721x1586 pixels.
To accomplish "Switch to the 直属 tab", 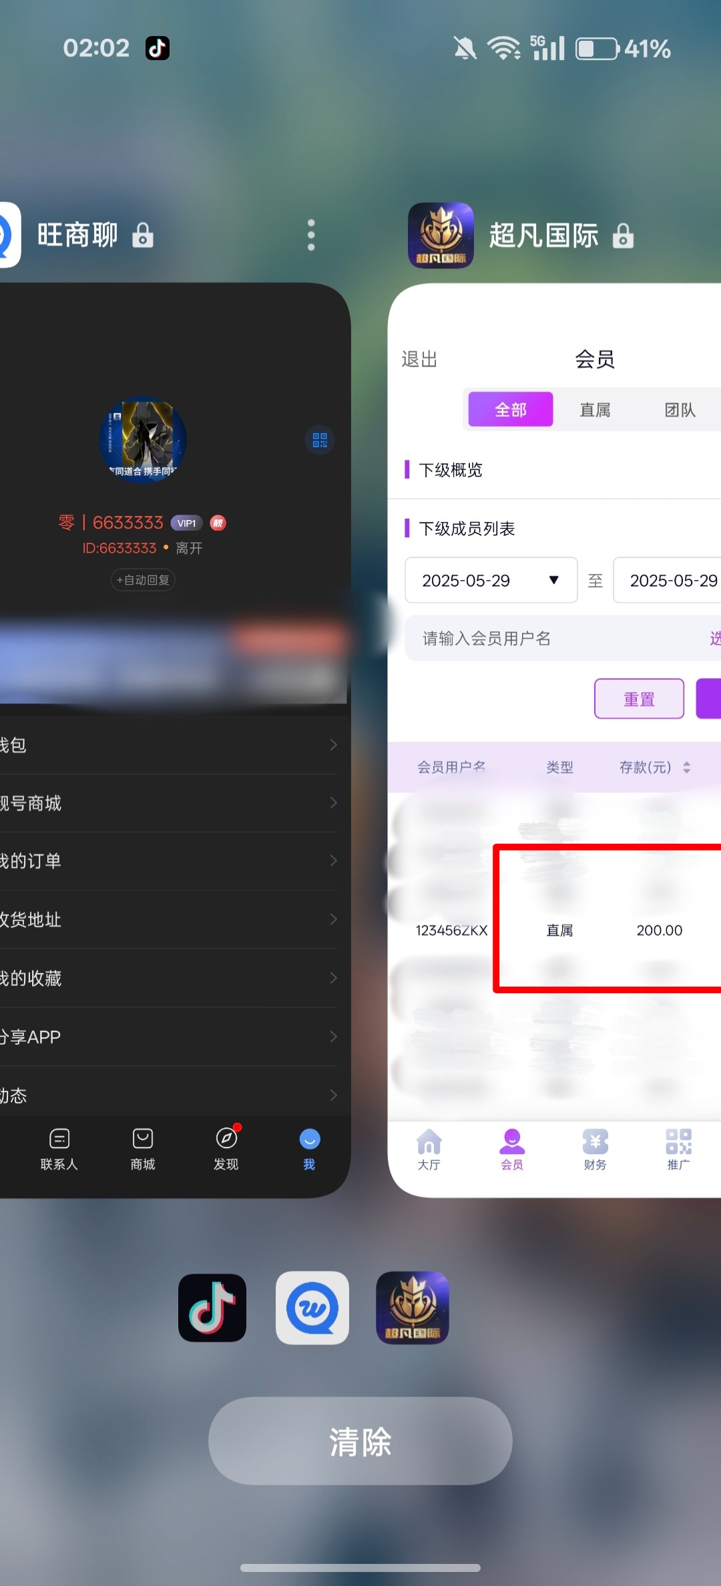I will coord(595,410).
